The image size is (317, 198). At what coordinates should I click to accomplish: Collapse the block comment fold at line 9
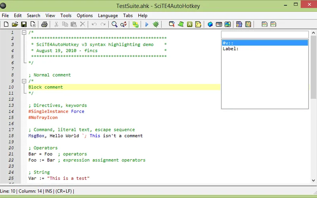point(24,81)
